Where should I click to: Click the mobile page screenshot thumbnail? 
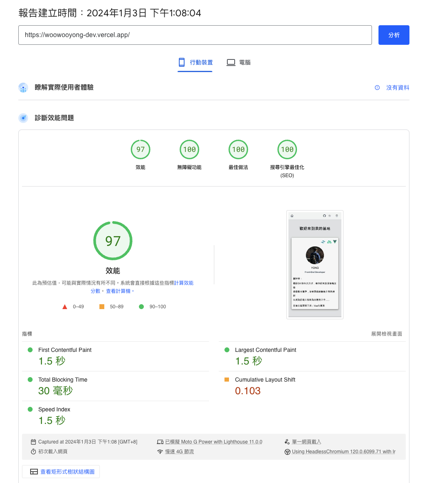pos(315,265)
